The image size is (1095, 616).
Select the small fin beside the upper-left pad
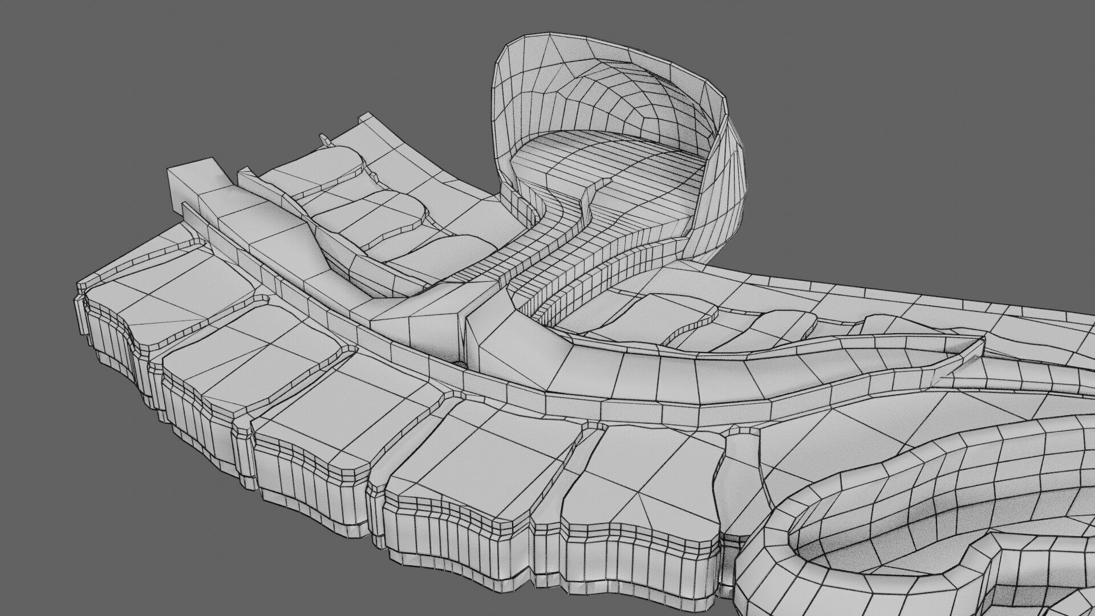(324, 139)
